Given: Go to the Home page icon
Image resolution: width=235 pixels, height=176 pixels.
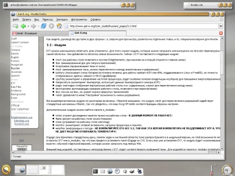Looking at the screenshot, I should pos(59,26).
